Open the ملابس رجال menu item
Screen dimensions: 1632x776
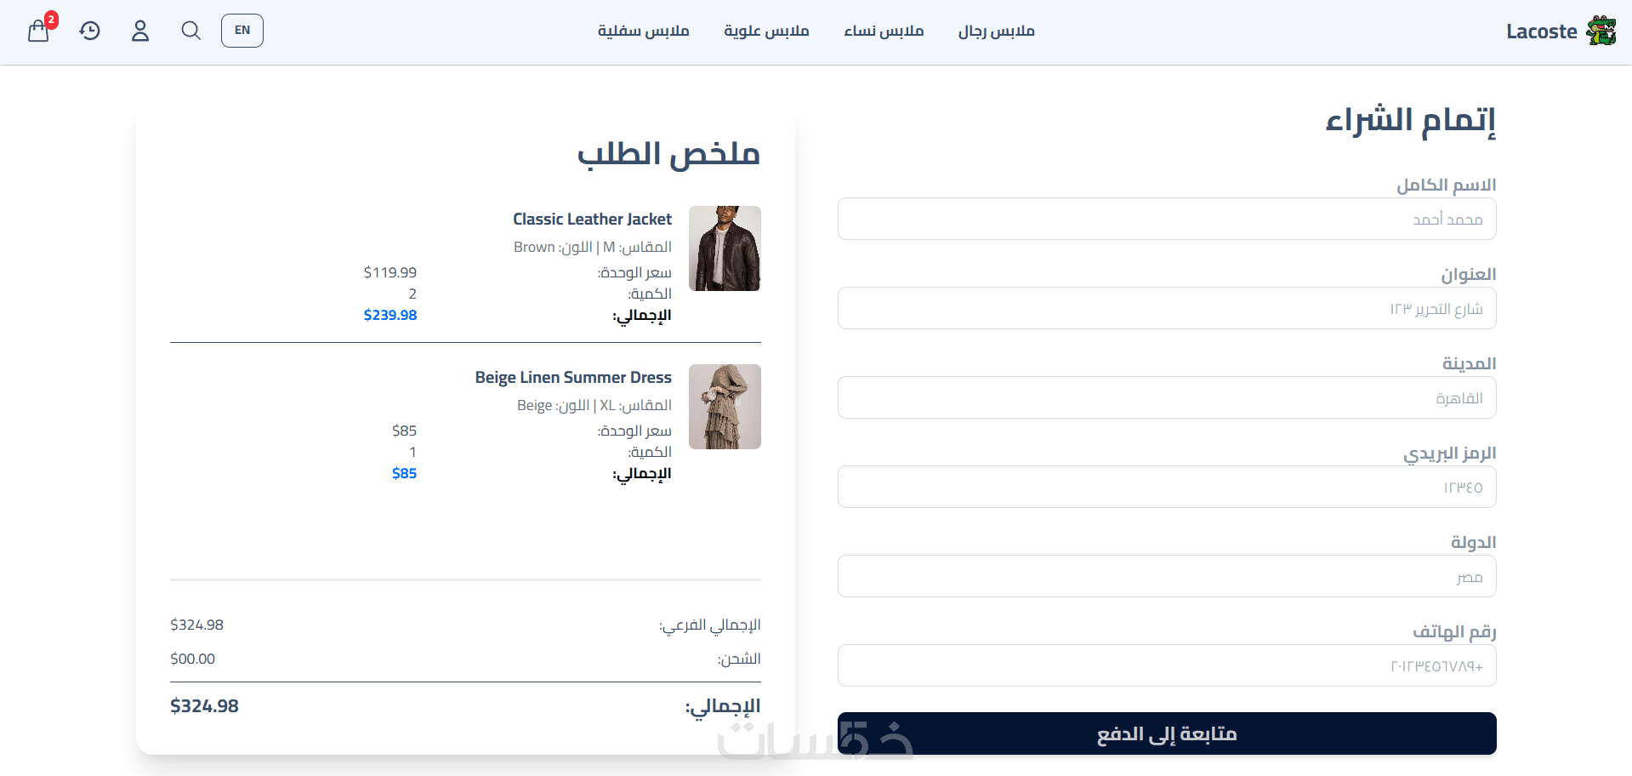coord(997,31)
